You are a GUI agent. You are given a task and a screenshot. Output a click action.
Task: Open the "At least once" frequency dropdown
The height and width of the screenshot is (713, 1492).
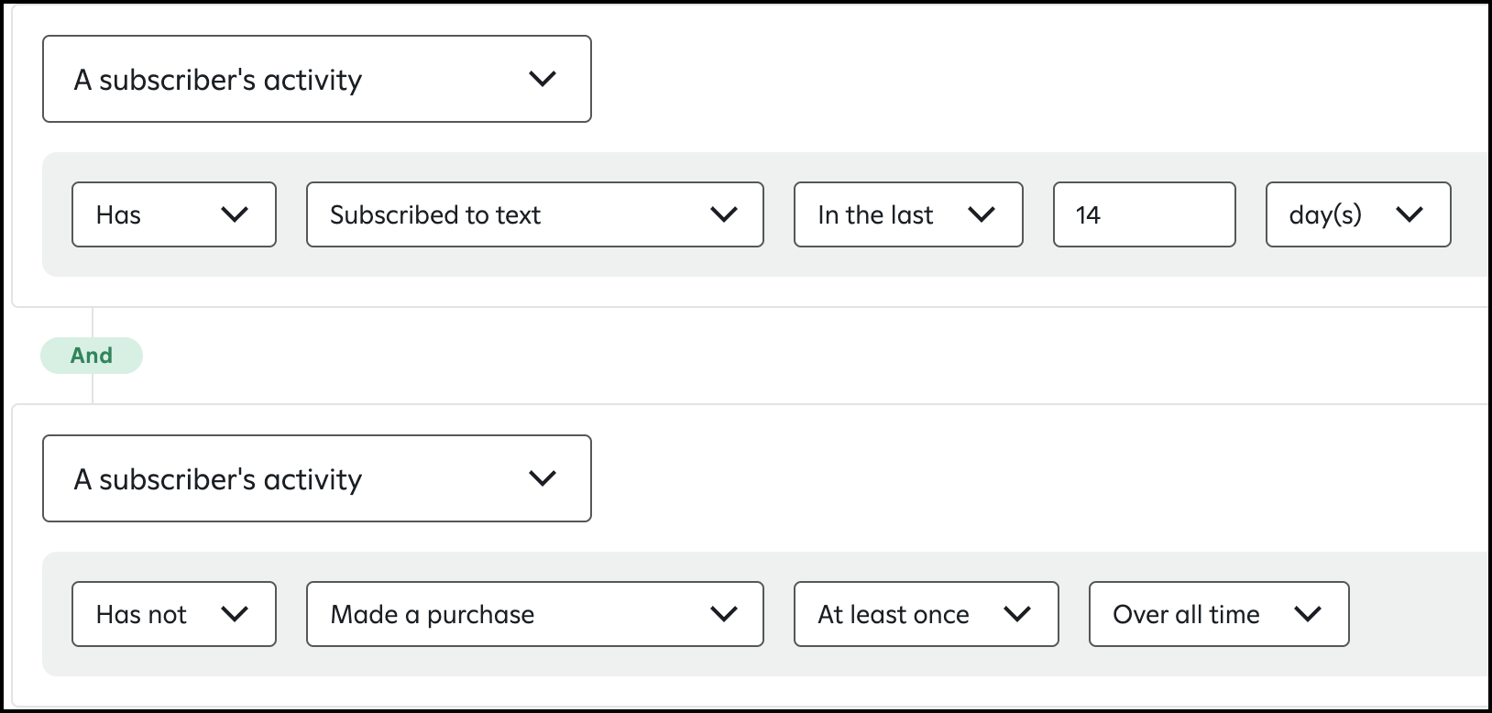pyautogui.click(x=927, y=614)
